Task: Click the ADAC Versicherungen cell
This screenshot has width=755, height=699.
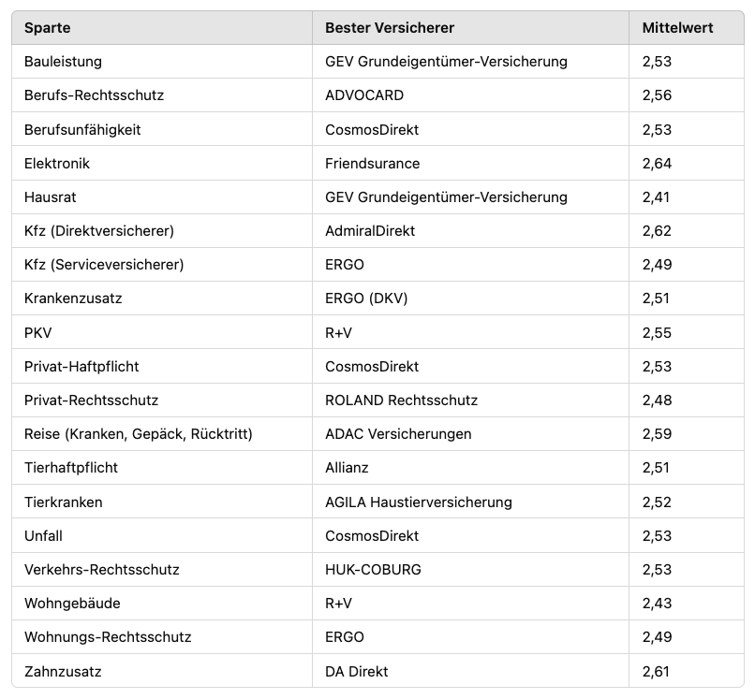Action: pyautogui.click(x=398, y=434)
